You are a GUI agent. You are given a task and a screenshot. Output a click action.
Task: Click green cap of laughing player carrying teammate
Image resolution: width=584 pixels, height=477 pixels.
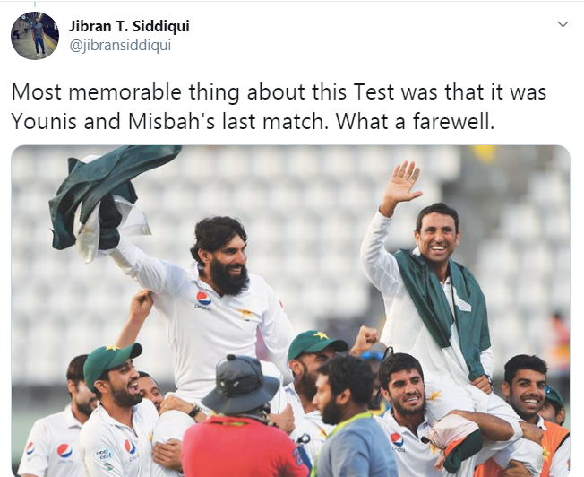coord(111,362)
